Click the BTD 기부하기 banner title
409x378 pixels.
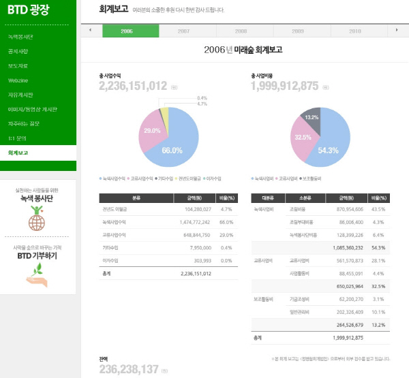[37, 255]
